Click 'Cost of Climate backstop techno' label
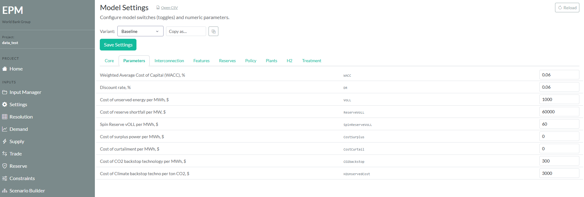Viewport: 584px width, 197px height. click(x=144, y=174)
